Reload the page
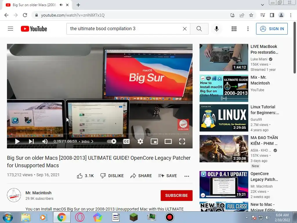Screen dimensions: 297x223 click(x=25, y=15)
